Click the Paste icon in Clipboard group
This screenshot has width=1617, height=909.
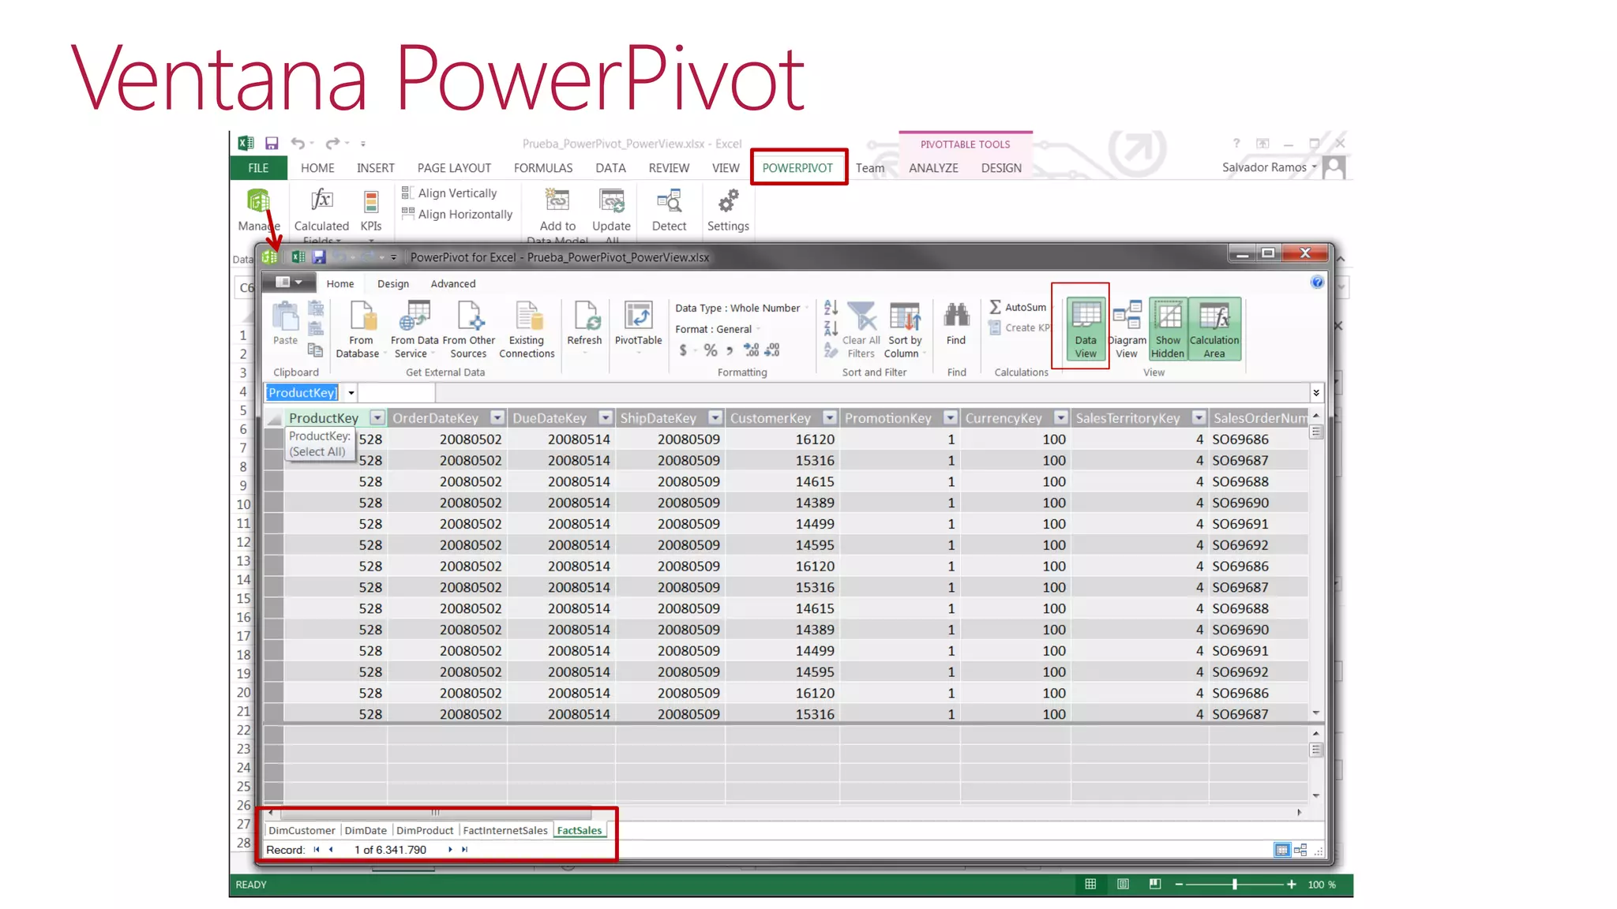[x=285, y=316]
